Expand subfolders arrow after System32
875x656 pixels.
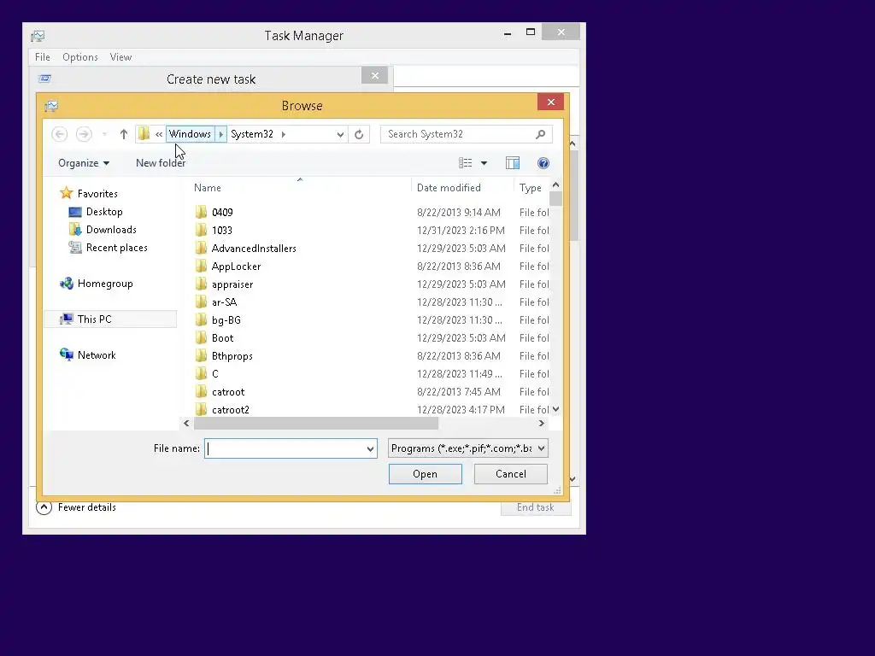click(x=284, y=134)
